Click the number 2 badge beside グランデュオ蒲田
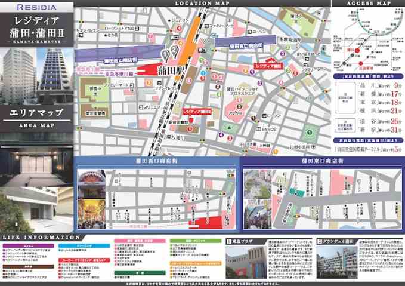The width and height of the screenshot is (405, 286). pos(320,241)
